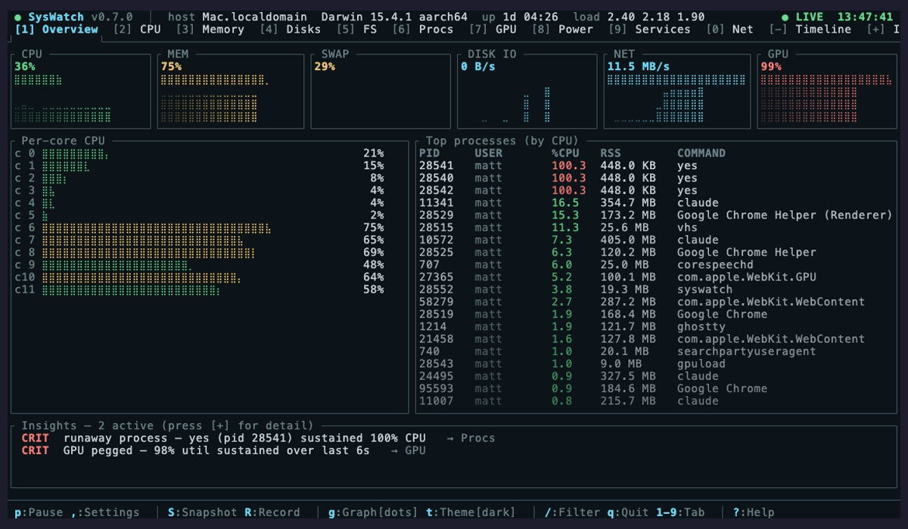Screen dimensions: 908x529
Task: Select the [9] Services tab
Action: point(649,29)
